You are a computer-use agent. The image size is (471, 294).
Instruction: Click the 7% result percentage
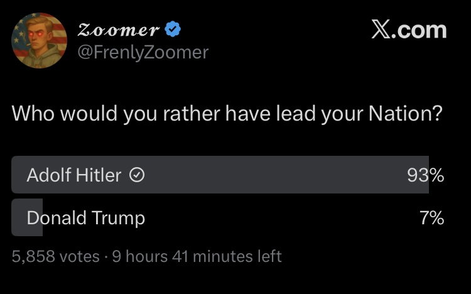coord(432,218)
